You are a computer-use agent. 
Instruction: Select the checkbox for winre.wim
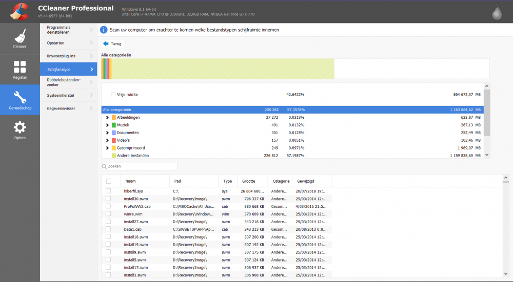pyautogui.click(x=108, y=213)
